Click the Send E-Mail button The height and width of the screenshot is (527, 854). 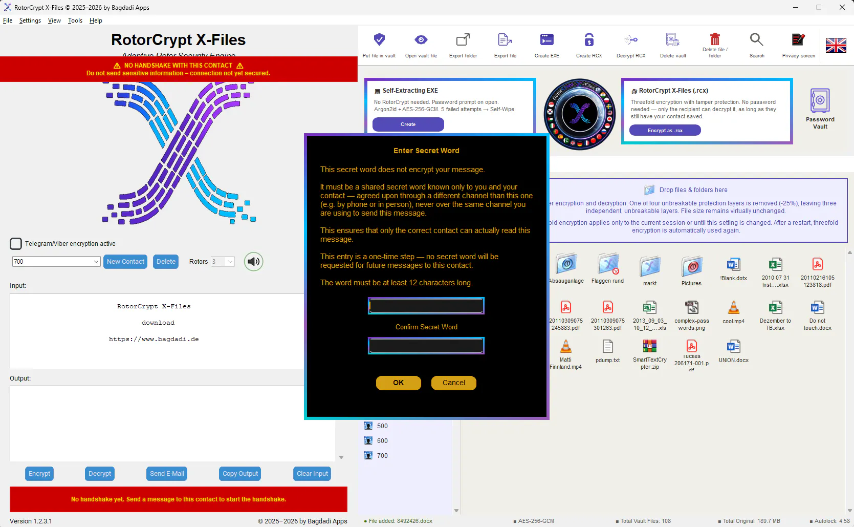point(167,474)
